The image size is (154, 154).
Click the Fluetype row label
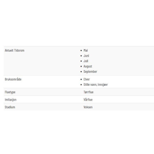(x=10, y=92)
